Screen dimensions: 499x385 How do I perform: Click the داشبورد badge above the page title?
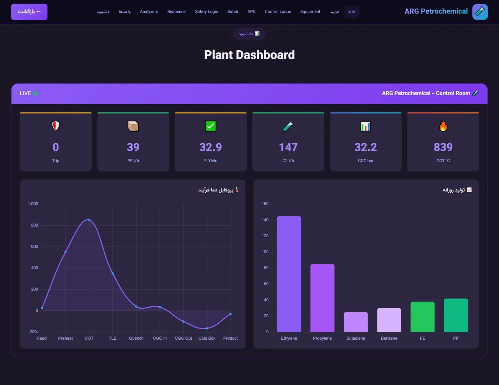click(249, 34)
